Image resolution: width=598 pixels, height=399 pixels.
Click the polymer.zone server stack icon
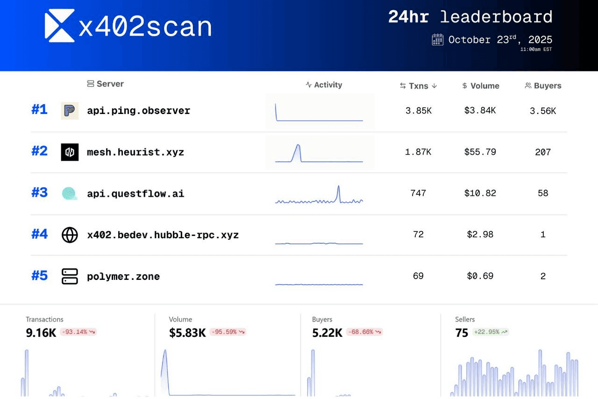coord(70,276)
